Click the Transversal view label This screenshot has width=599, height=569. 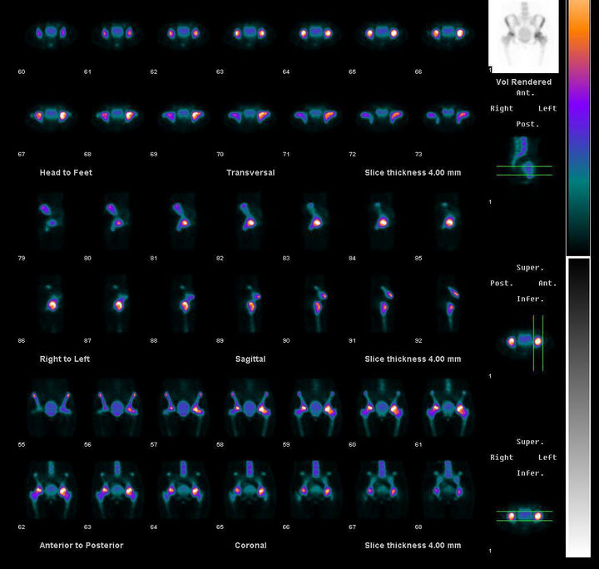click(x=250, y=173)
